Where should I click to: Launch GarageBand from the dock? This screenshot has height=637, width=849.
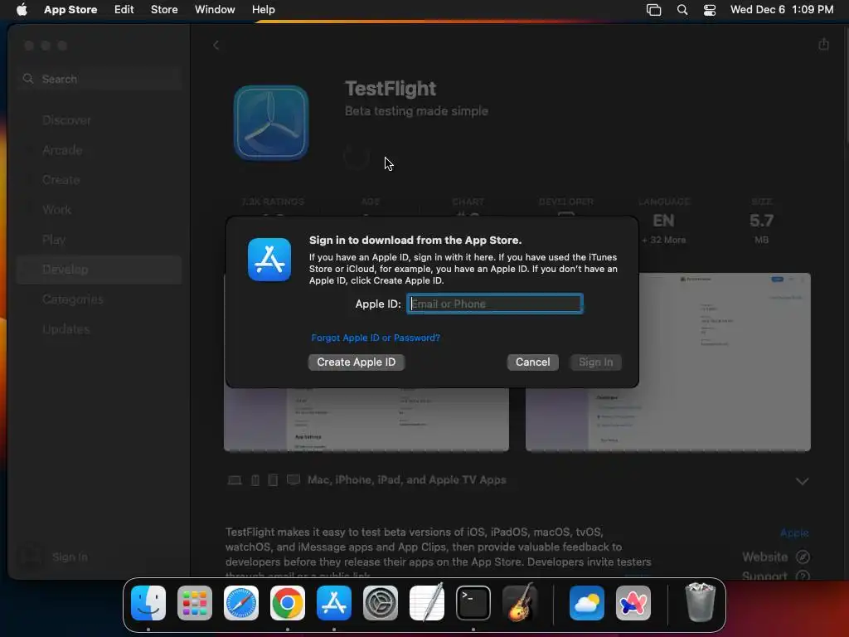pos(520,603)
